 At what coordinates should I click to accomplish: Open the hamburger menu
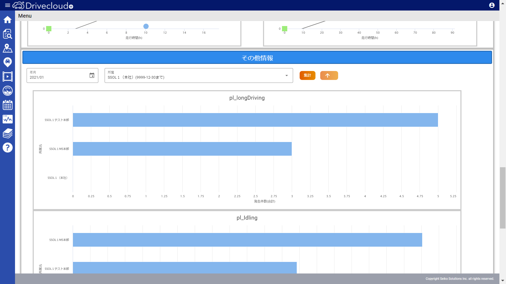(x=7, y=5)
